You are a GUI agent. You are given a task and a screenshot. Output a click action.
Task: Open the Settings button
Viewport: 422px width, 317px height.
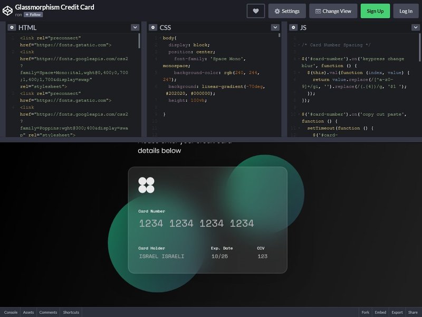tap(287, 11)
